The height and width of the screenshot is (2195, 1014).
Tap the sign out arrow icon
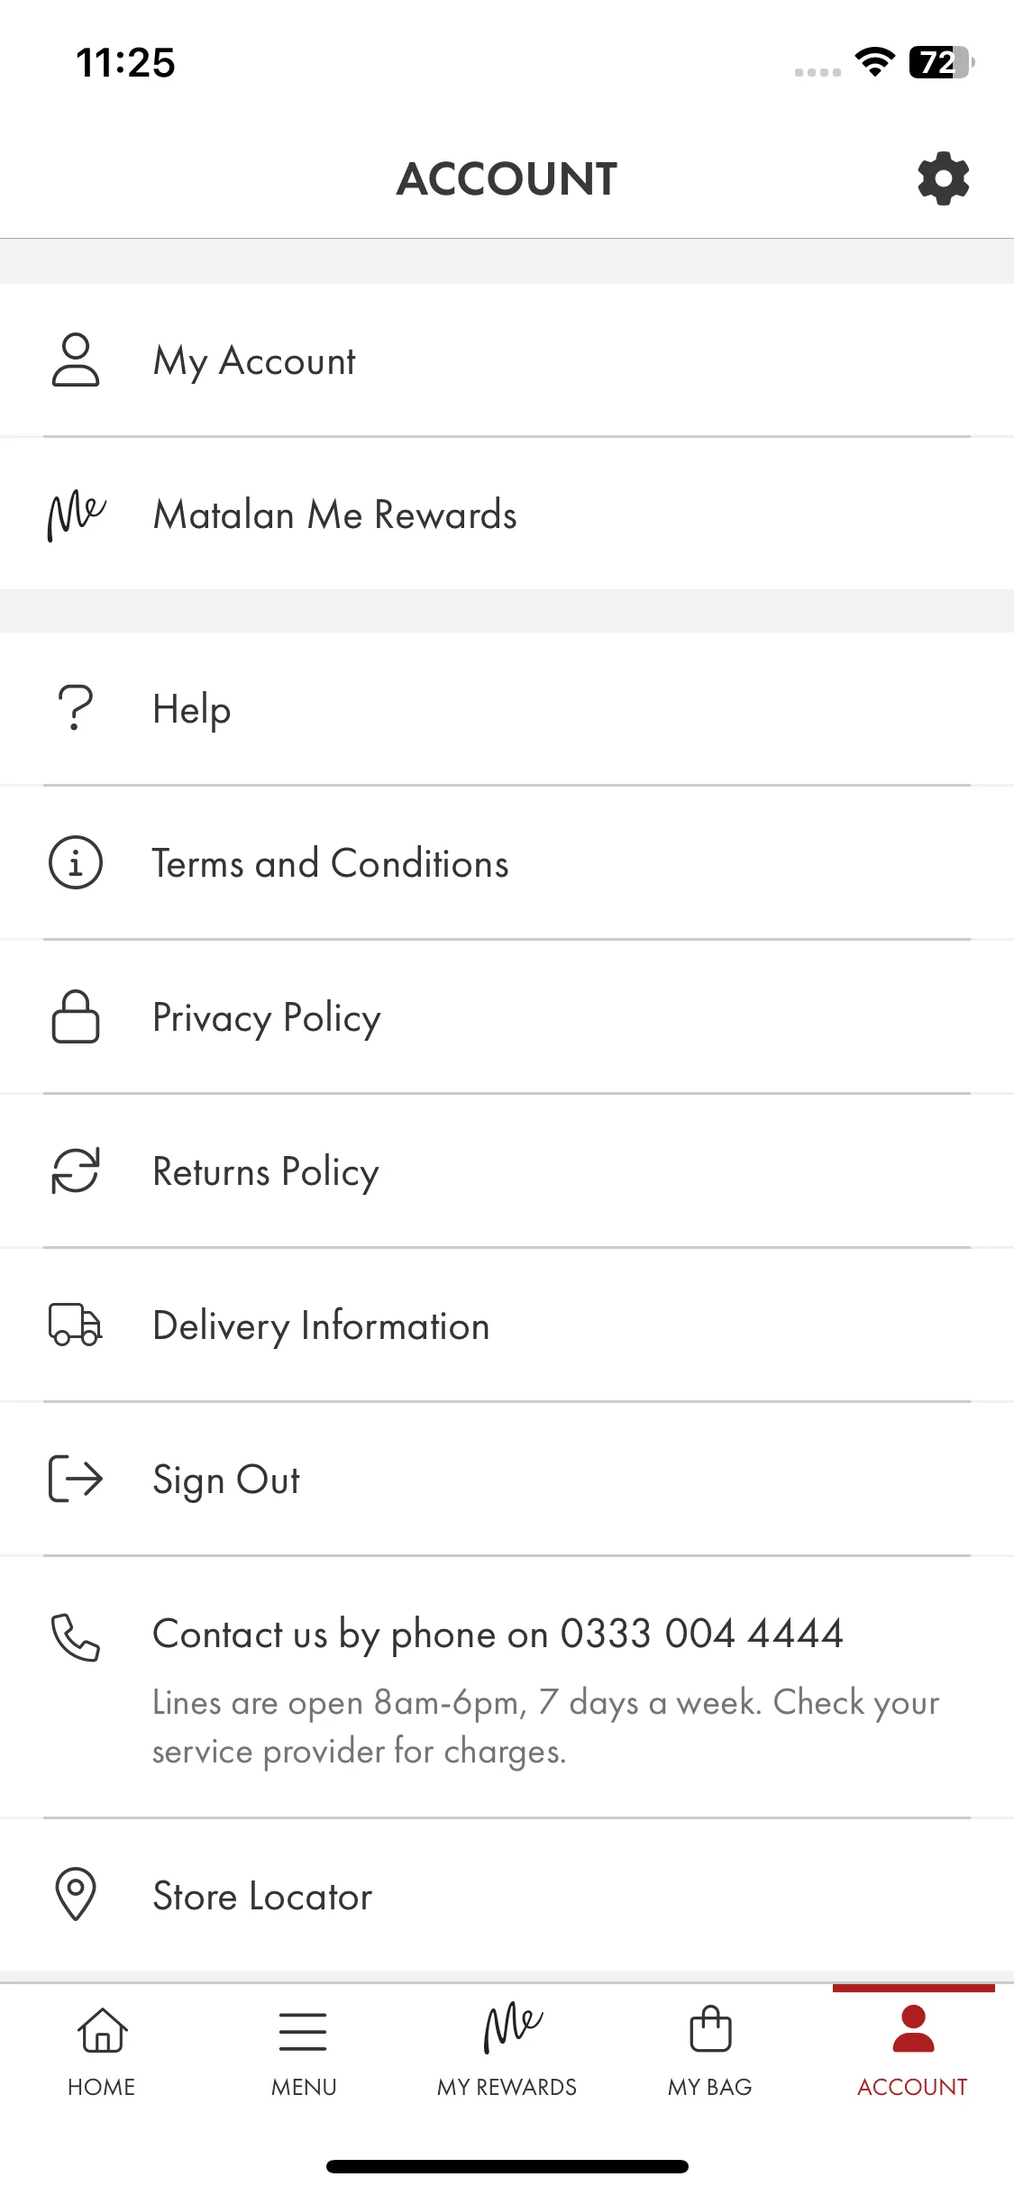[x=76, y=1479]
